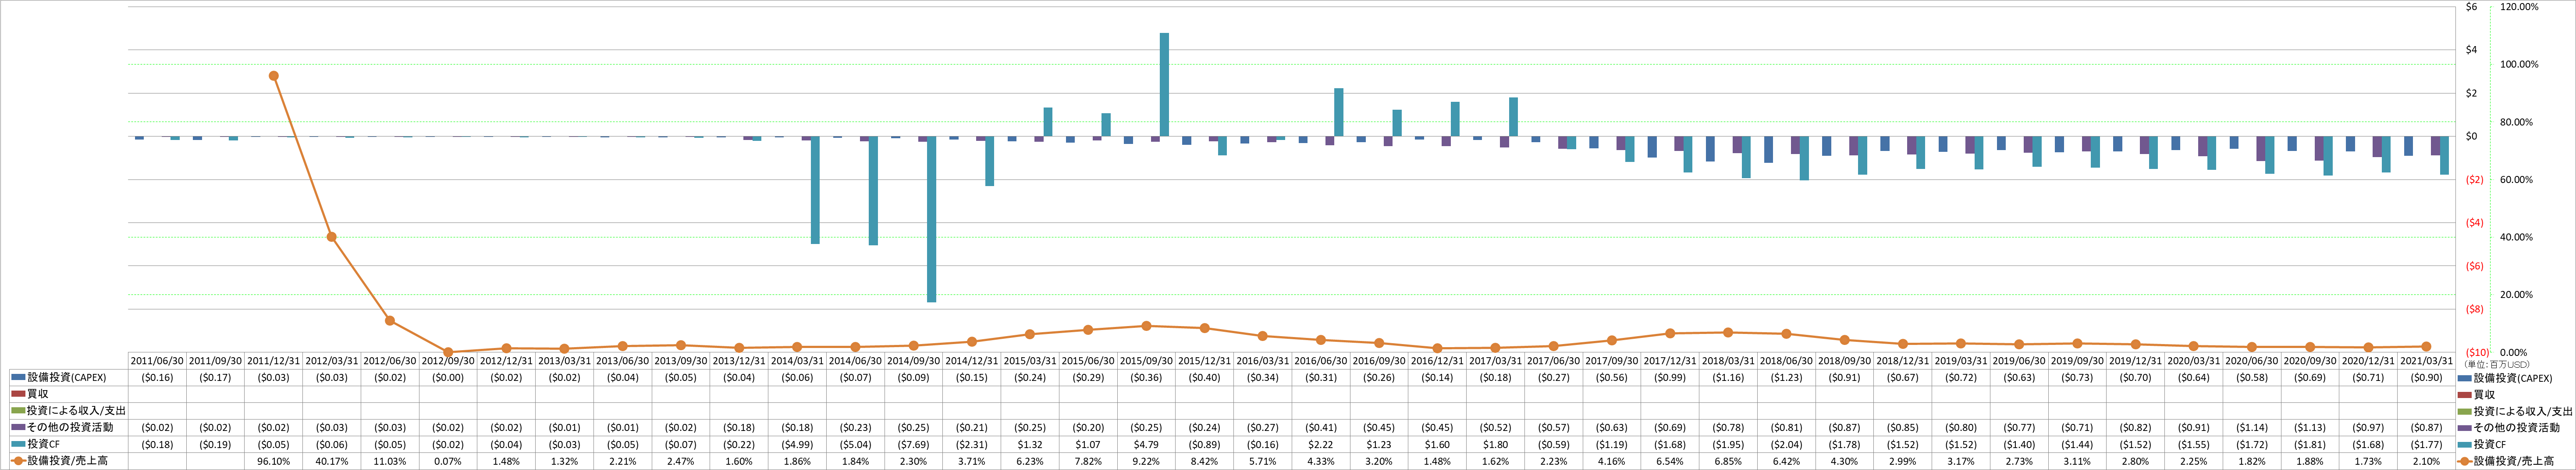Select the 2011/06/30 column header

157,361
